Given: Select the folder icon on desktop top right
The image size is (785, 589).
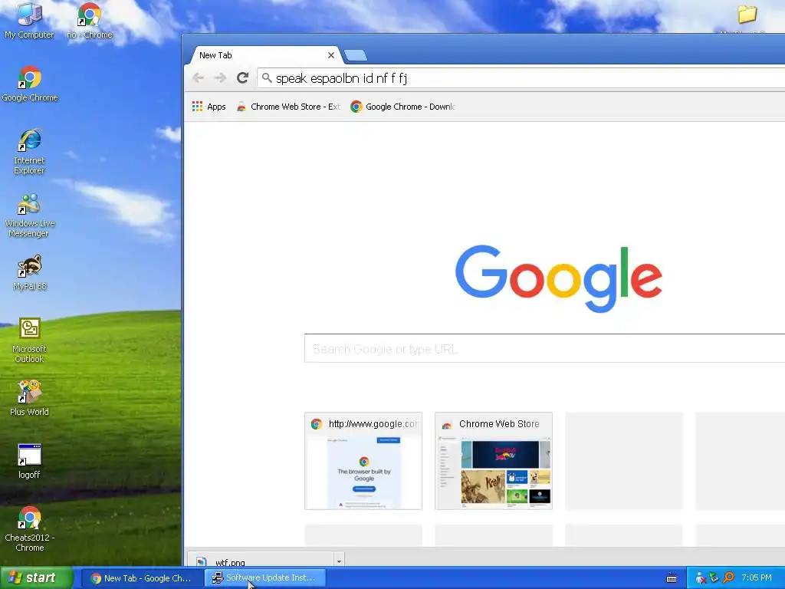Looking at the screenshot, I should (x=747, y=14).
